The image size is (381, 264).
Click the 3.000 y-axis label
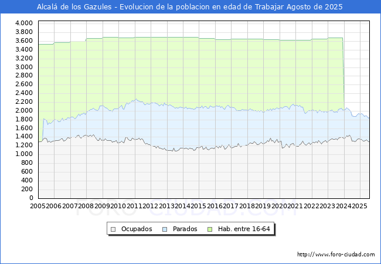point(24,67)
